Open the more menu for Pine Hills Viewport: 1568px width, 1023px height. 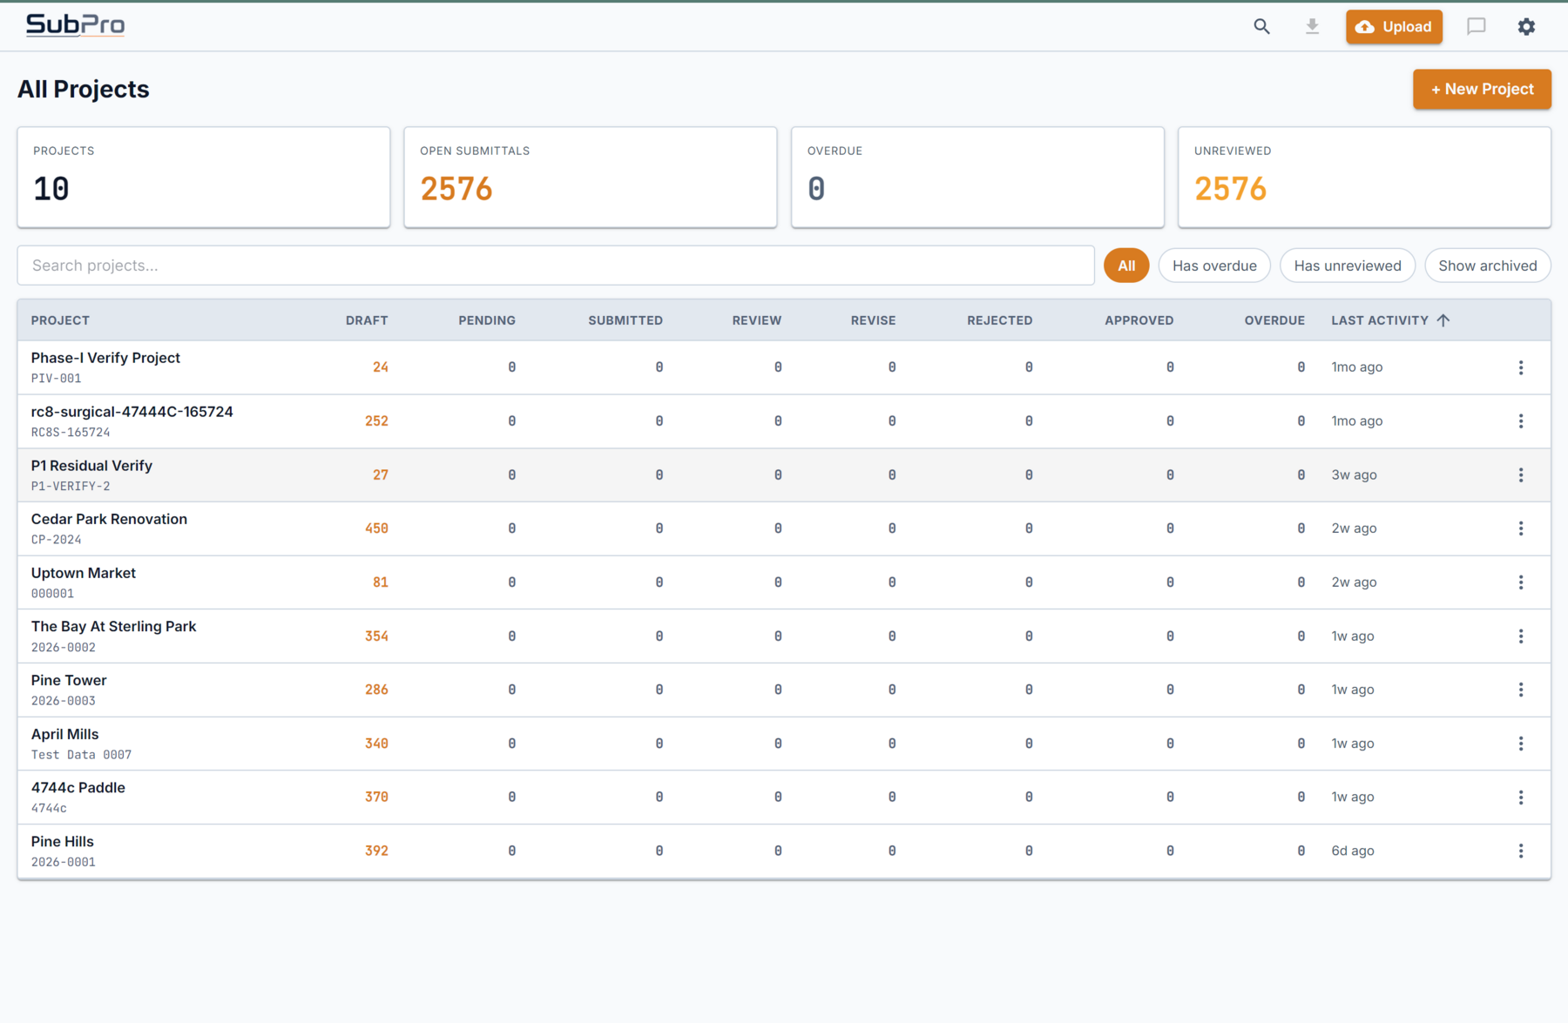coord(1521,851)
